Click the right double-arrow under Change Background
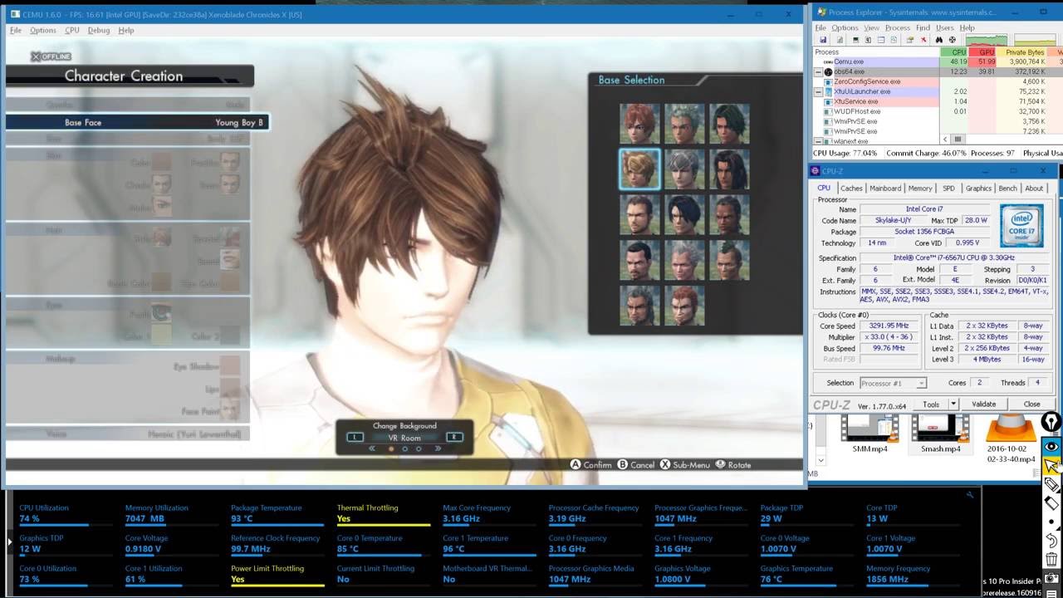The width and height of the screenshot is (1063, 598). click(438, 448)
